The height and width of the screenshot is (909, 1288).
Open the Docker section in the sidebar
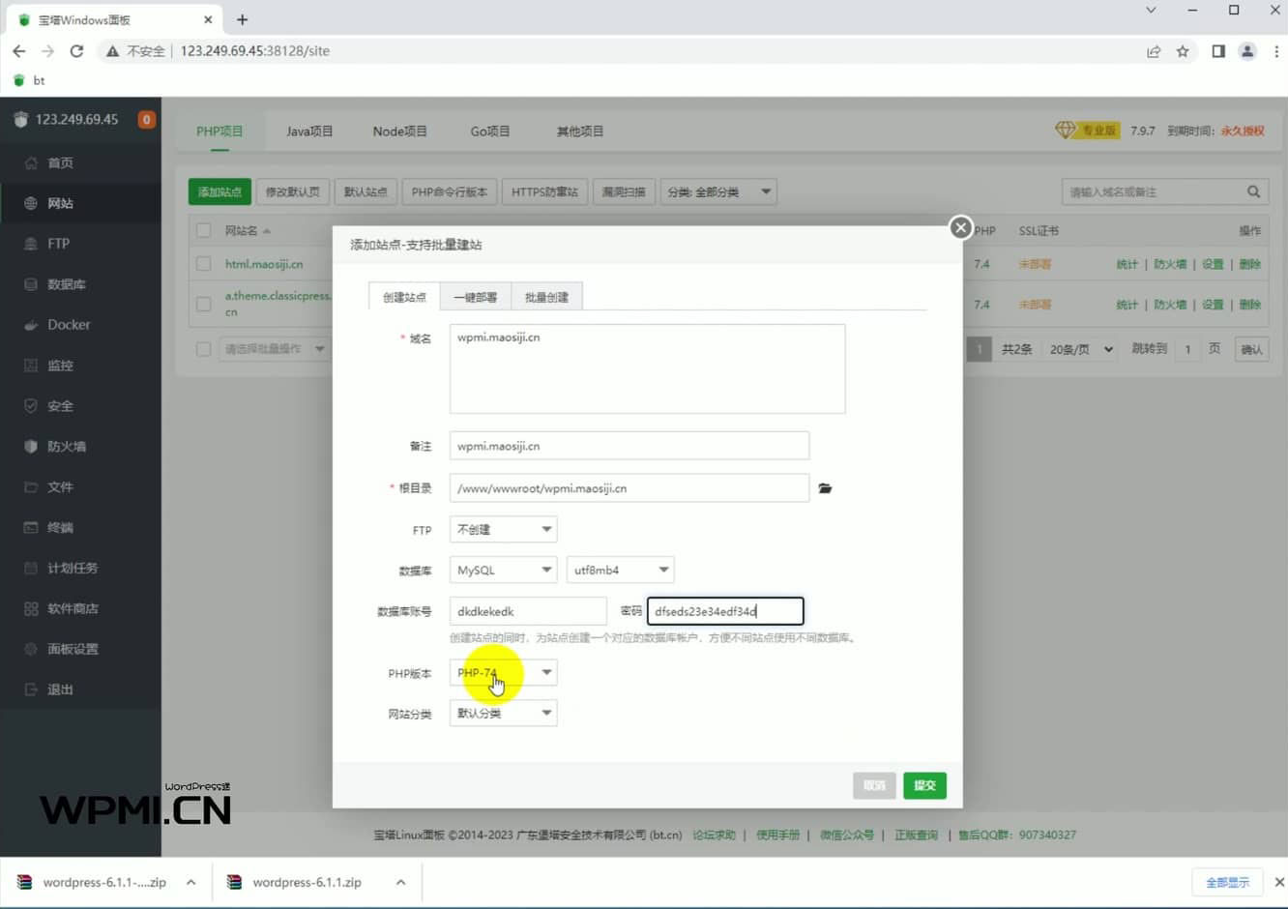click(x=68, y=324)
